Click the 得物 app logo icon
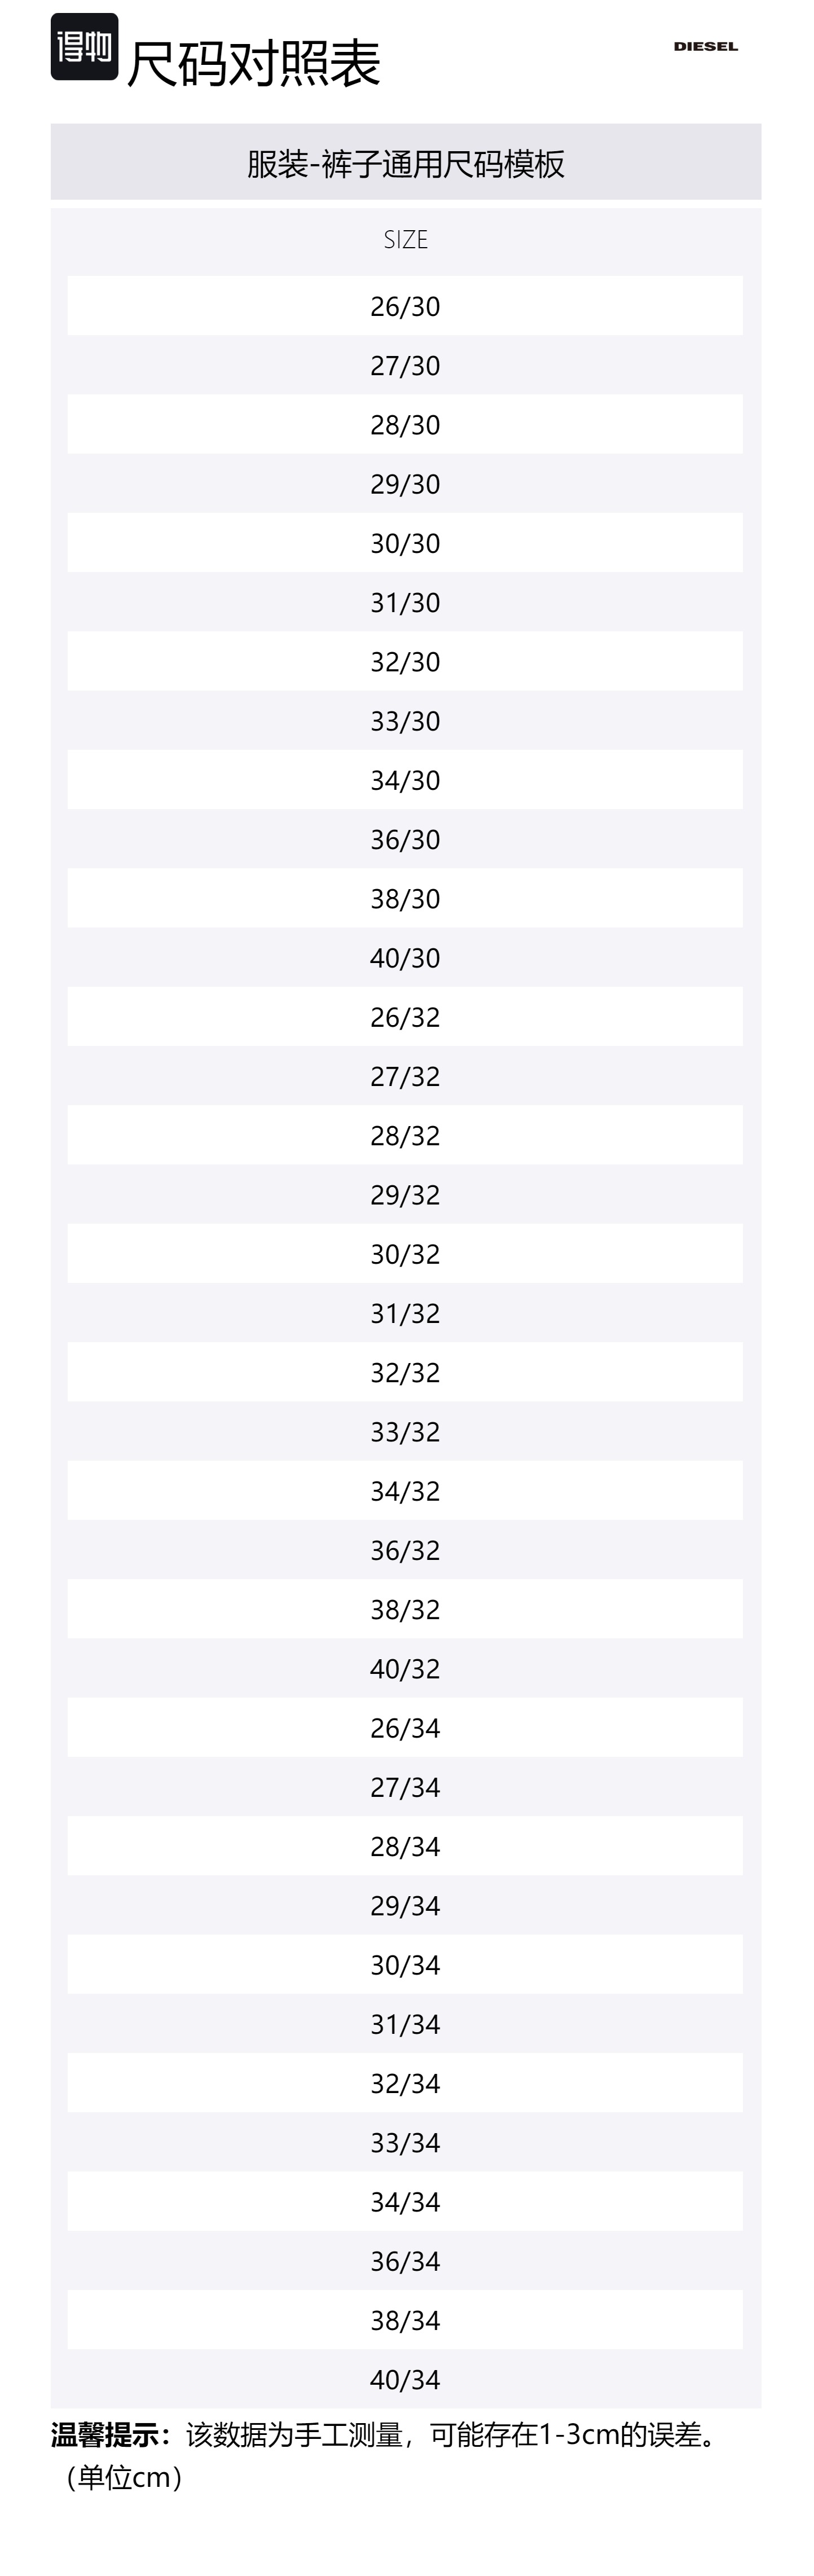Viewport: 814px width, 2576px height. [84, 47]
